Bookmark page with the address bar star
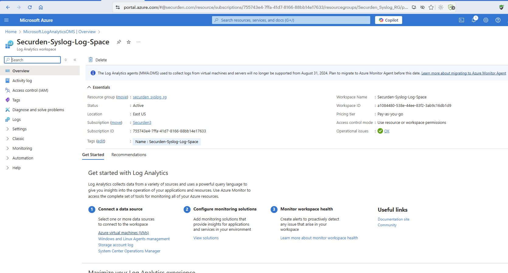The image size is (508, 273). pyautogui.click(x=431, y=7)
